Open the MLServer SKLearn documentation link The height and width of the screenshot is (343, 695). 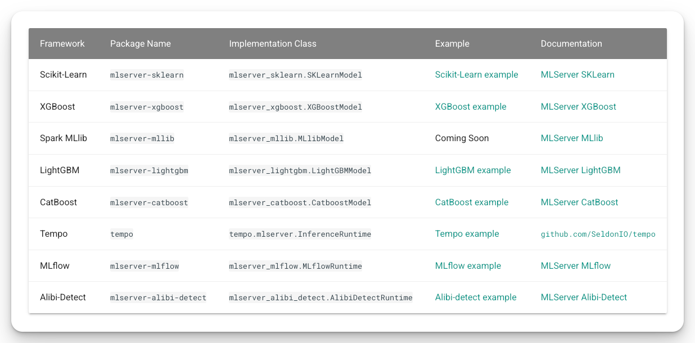coord(577,75)
